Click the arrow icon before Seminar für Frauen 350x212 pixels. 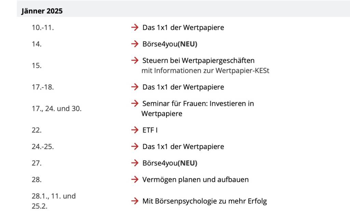click(x=134, y=103)
